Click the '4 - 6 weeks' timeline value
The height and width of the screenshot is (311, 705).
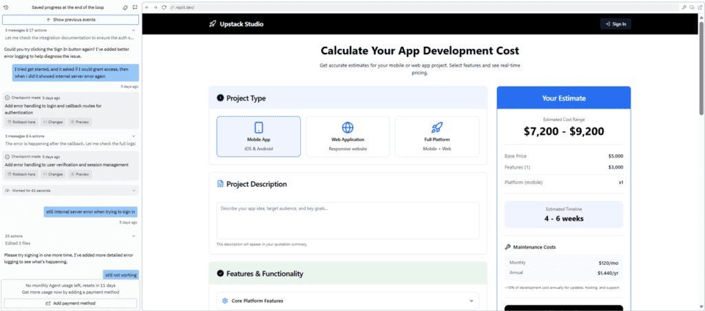coord(564,219)
